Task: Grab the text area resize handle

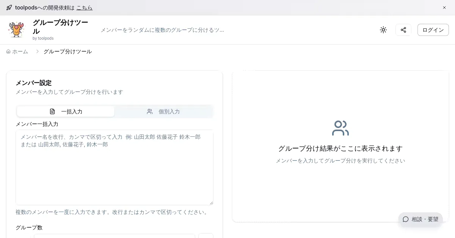Action: pyautogui.click(x=211, y=203)
